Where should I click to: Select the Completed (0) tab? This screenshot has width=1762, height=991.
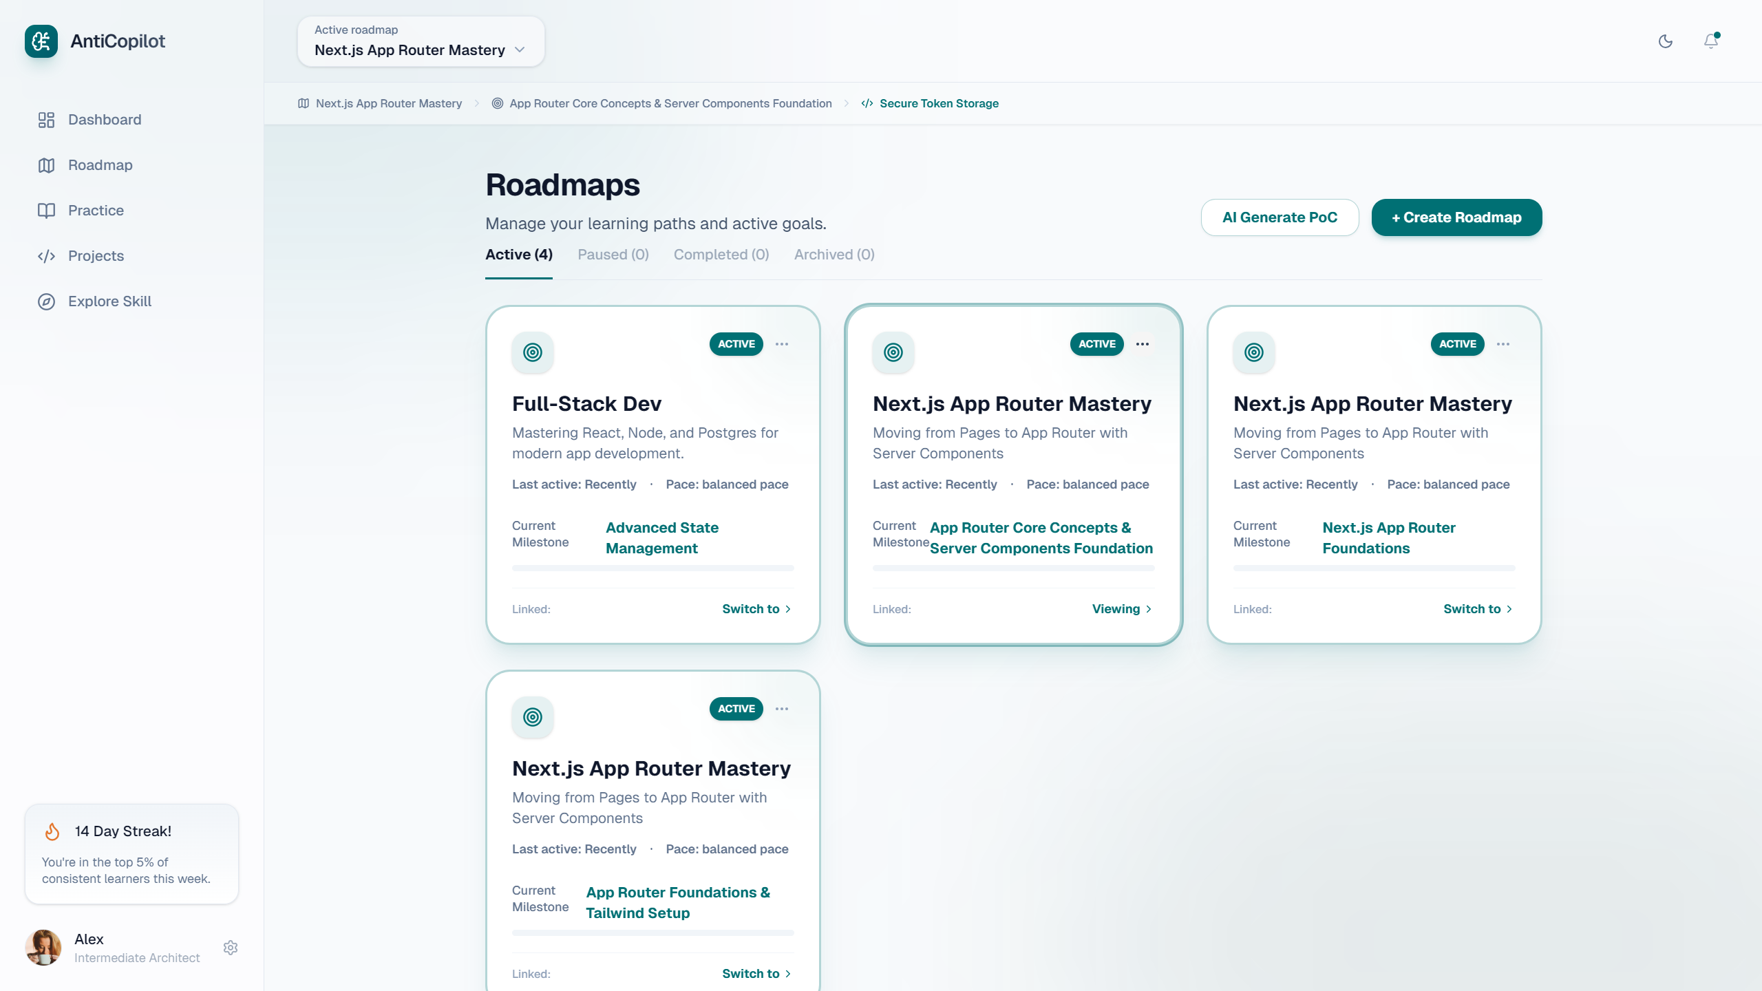pyautogui.click(x=721, y=255)
